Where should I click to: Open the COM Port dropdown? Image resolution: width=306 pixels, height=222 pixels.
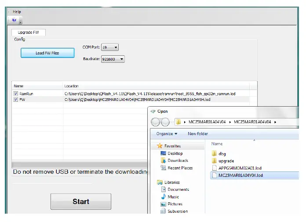109,47
